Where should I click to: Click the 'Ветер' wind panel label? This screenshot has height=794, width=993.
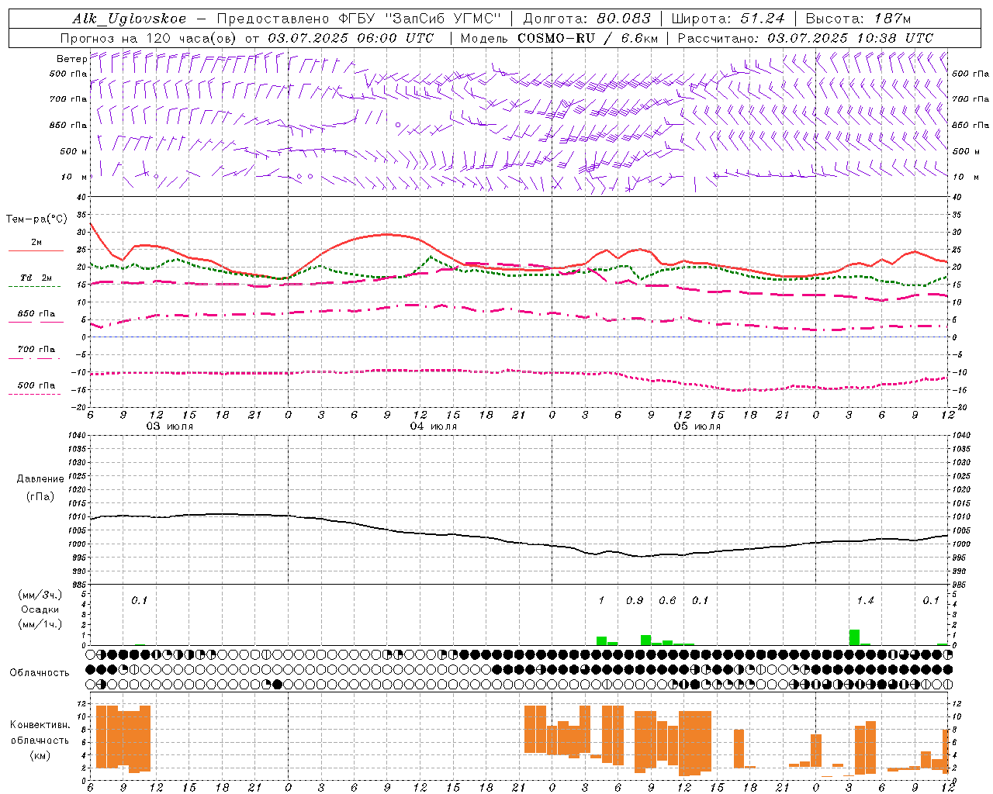click(x=71, y=59)
